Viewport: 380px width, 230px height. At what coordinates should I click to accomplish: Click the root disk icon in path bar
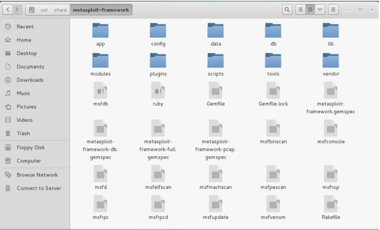coord(32,10)
